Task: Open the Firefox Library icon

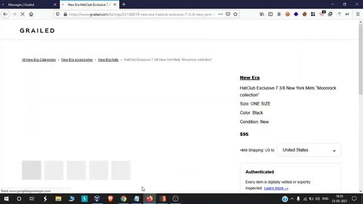Action: point(262,14)
